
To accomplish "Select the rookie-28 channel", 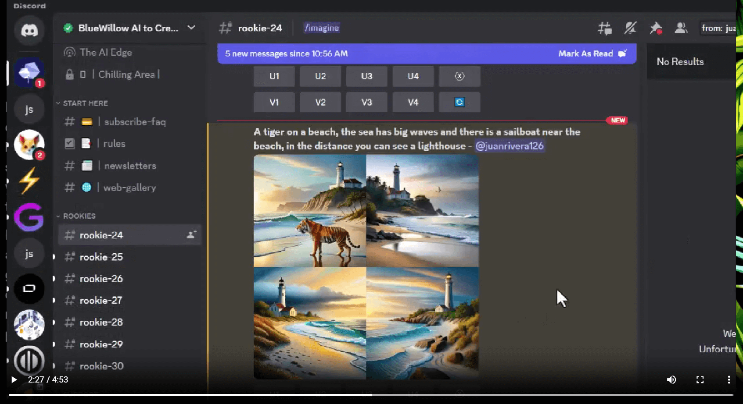I will (x=130, y=322).
